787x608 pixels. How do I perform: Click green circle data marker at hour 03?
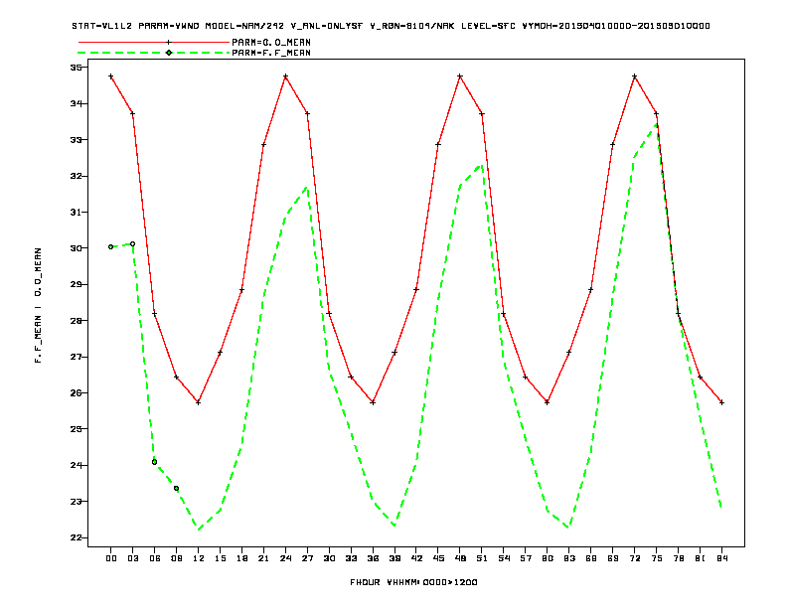point(132,243)
